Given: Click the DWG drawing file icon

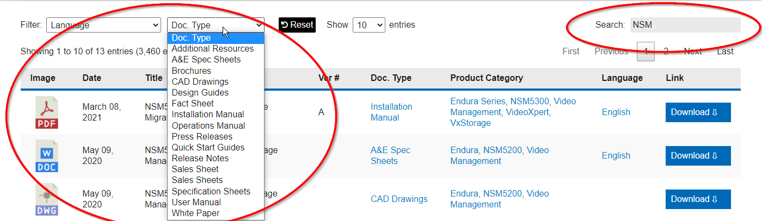Looking at the screenshot, I should tap(47, 199).
